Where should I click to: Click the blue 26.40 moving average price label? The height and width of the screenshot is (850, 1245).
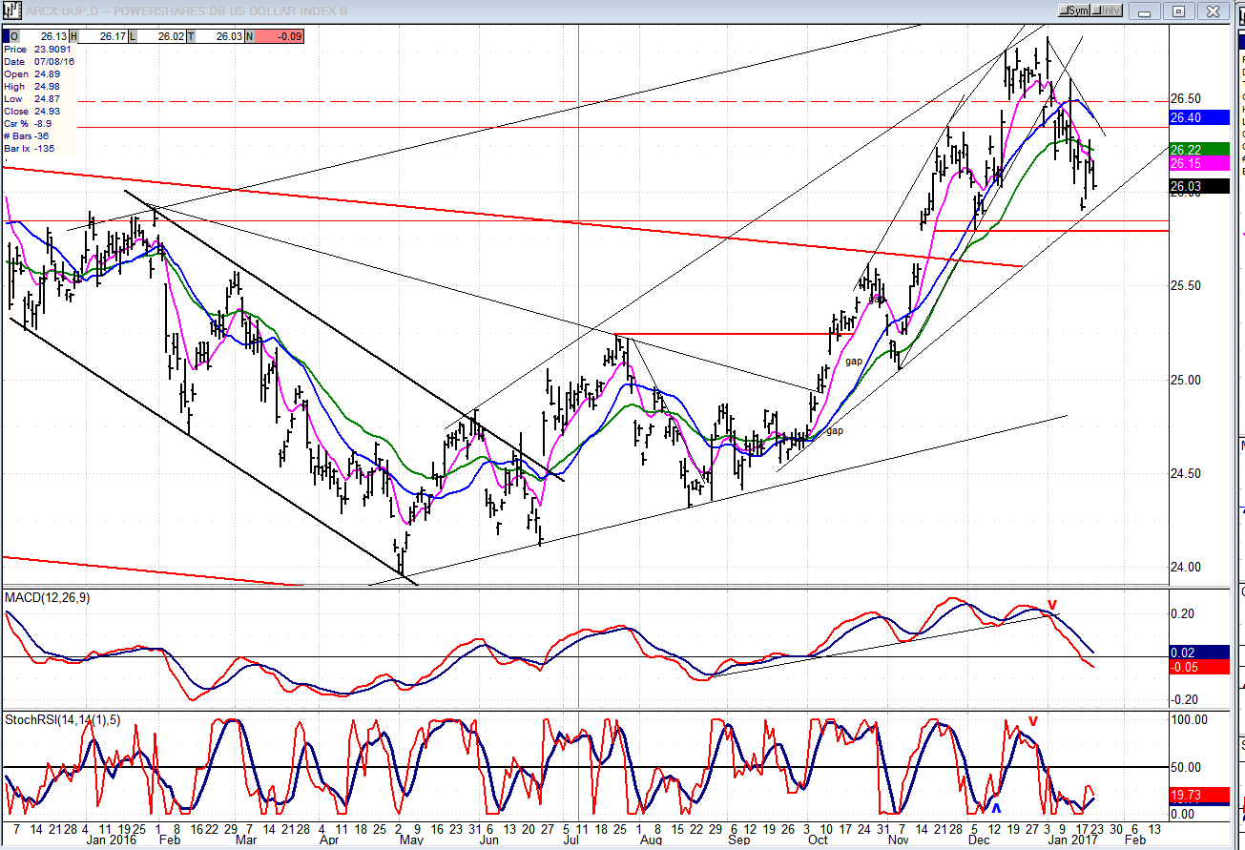click(1200, 117)
